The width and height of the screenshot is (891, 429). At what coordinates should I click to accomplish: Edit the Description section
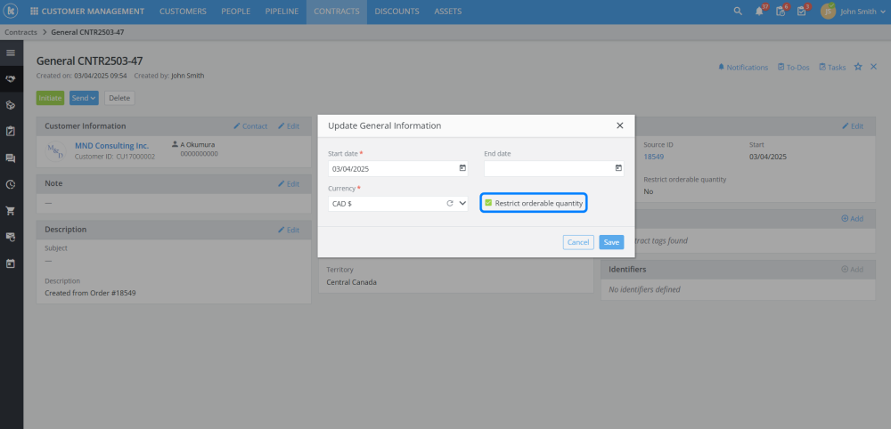pyautogui.click(x=289, y=230)
